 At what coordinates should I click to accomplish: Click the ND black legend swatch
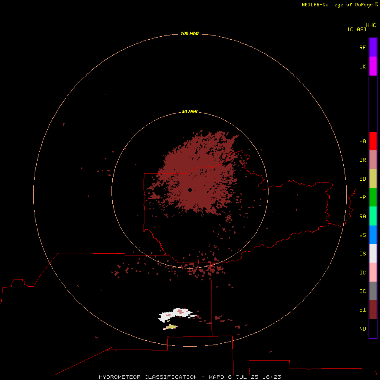[x=373, y=328]
